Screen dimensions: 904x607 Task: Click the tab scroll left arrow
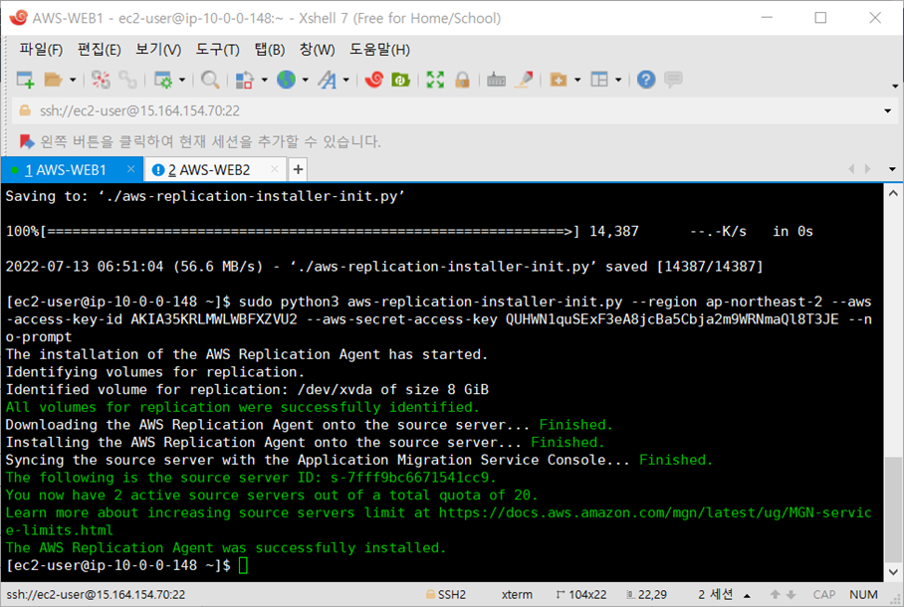(851, 169)
